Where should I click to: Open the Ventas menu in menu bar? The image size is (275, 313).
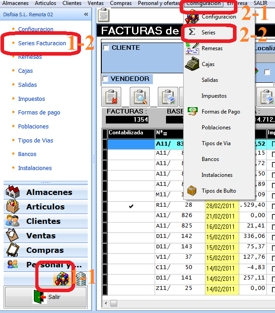[x=95, y=3]
